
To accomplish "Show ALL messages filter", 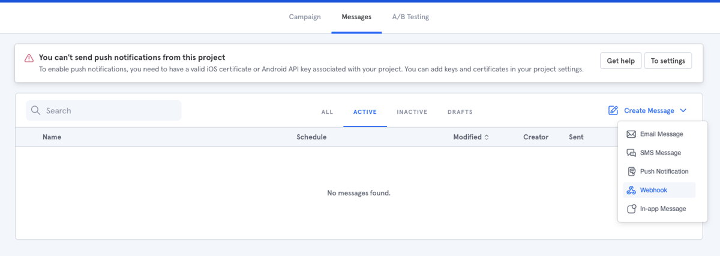I will click(327, 112).
